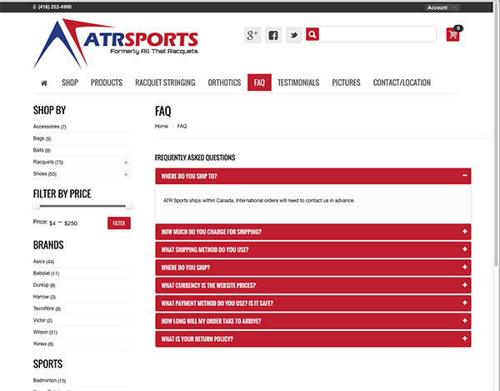Open the shopping cart icon
Viewport: 500px width, 391px height.
[453, 35]
